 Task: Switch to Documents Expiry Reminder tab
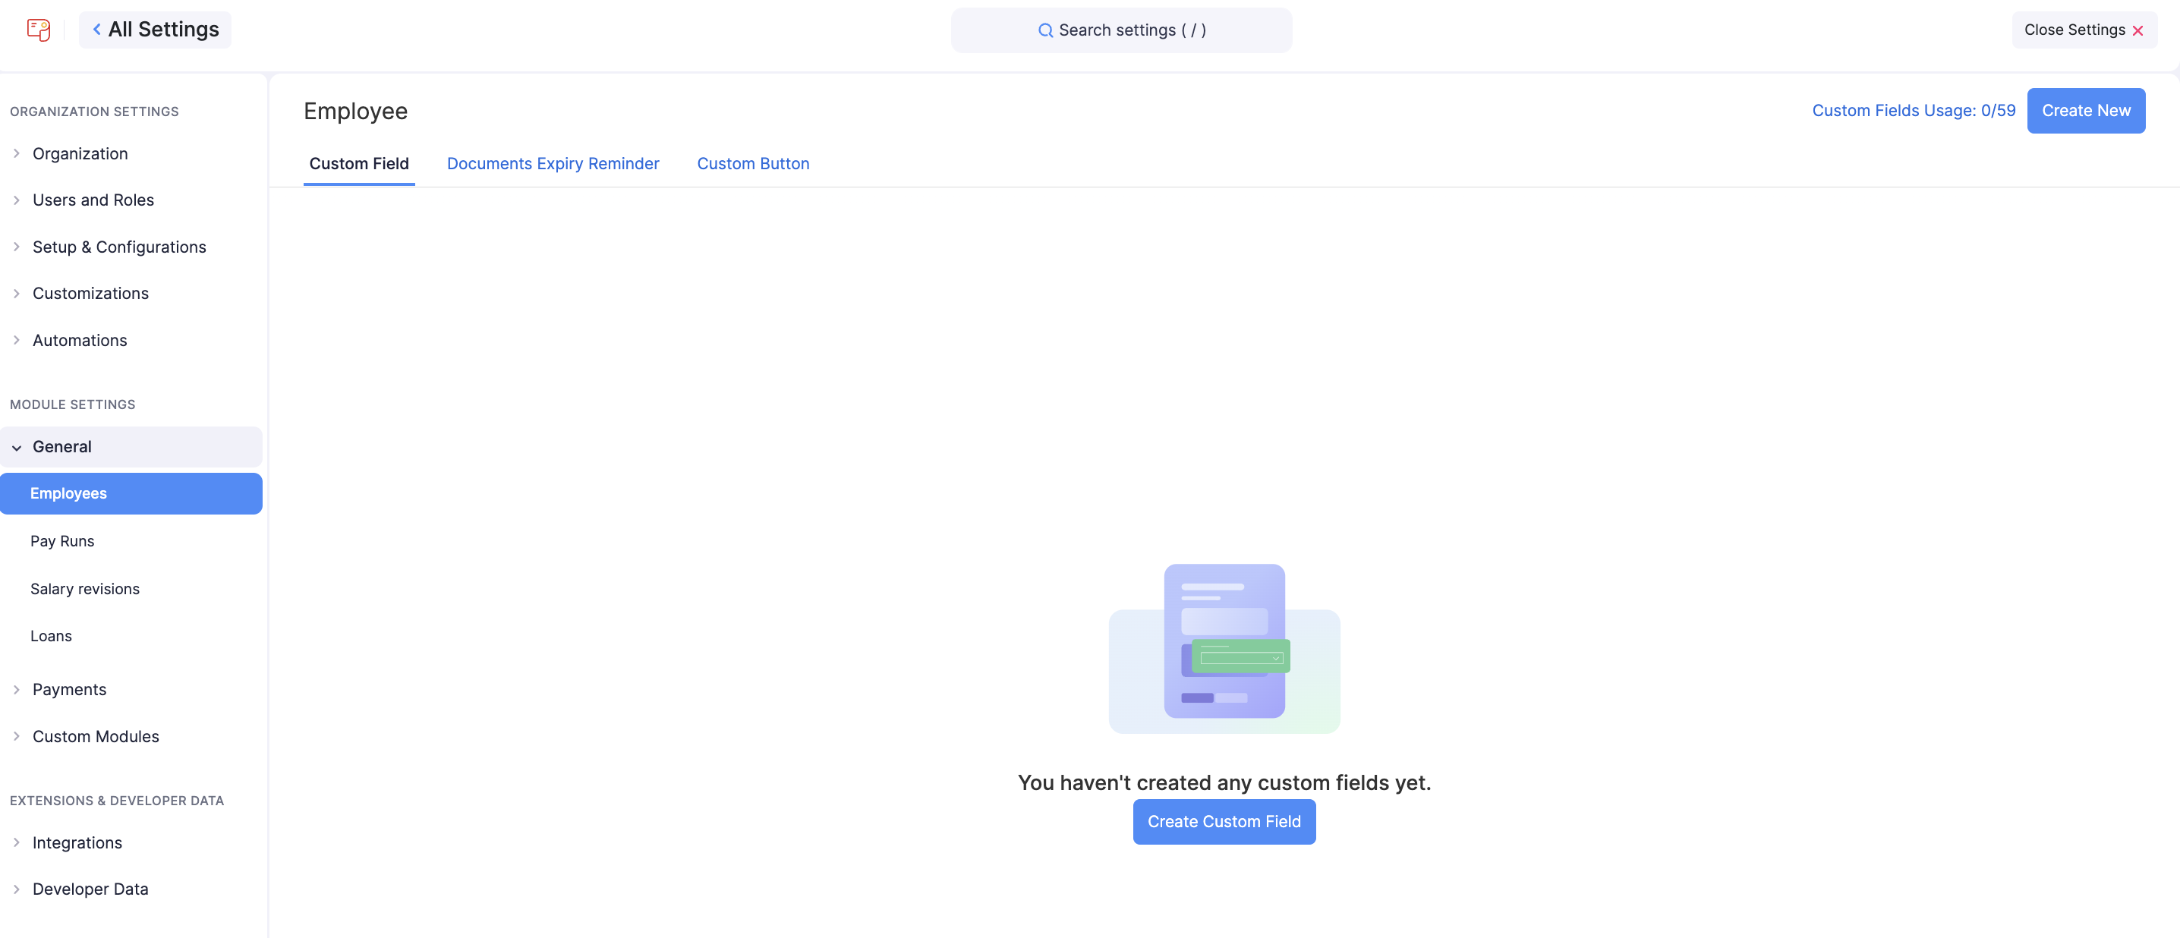click(x=553, y=163)
